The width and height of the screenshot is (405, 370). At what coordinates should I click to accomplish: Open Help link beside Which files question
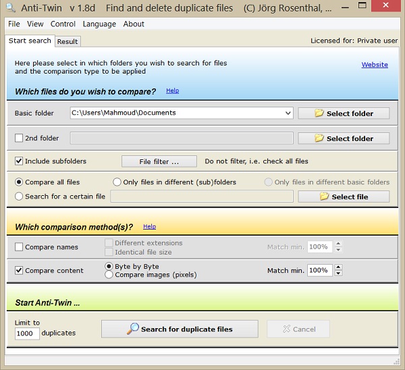[x=172, y=90]
